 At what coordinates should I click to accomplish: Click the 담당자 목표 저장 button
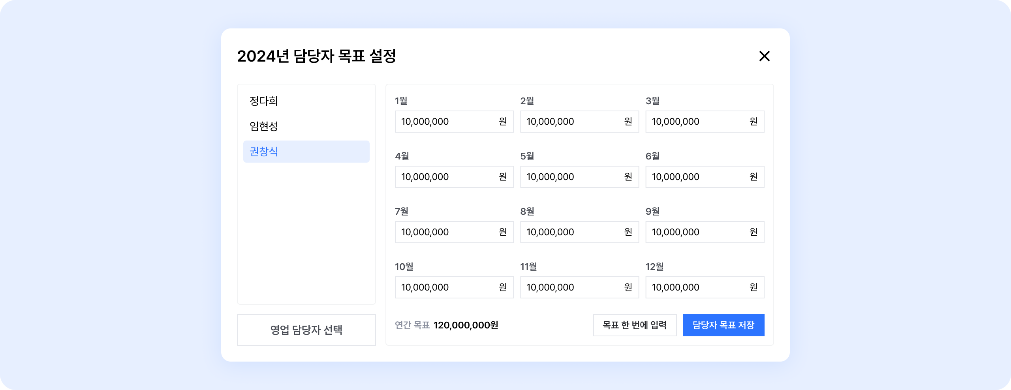click(723, 325)
